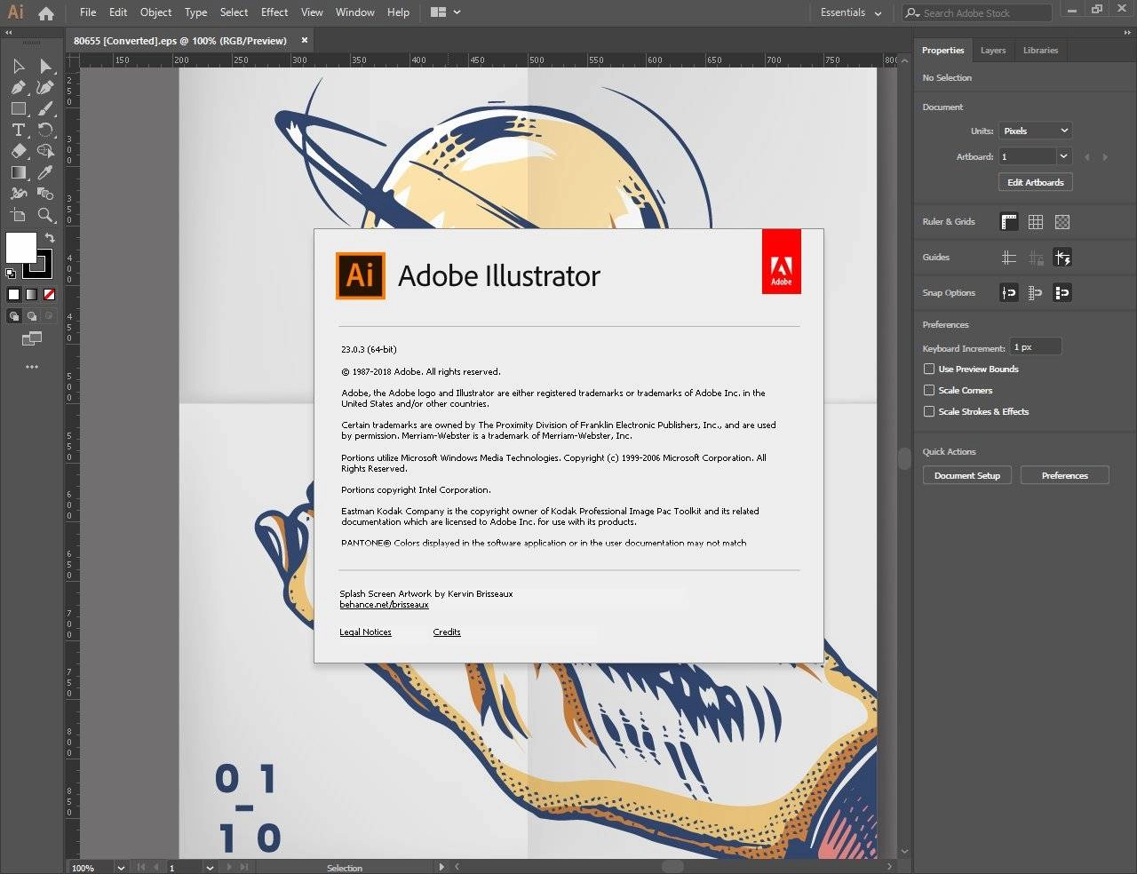Open the File menu

click(88, 12)
